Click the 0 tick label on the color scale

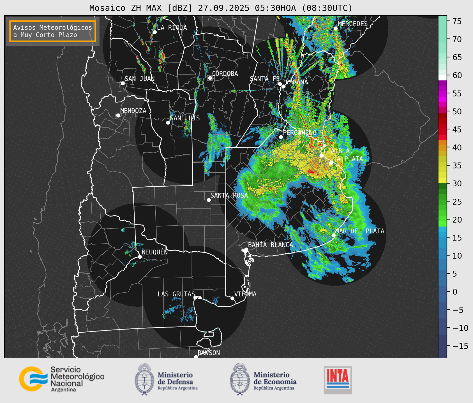pos(454,292)
